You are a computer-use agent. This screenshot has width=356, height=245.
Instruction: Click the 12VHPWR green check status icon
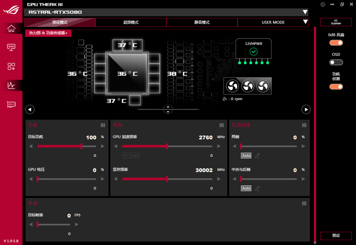[x=254, y=52]
